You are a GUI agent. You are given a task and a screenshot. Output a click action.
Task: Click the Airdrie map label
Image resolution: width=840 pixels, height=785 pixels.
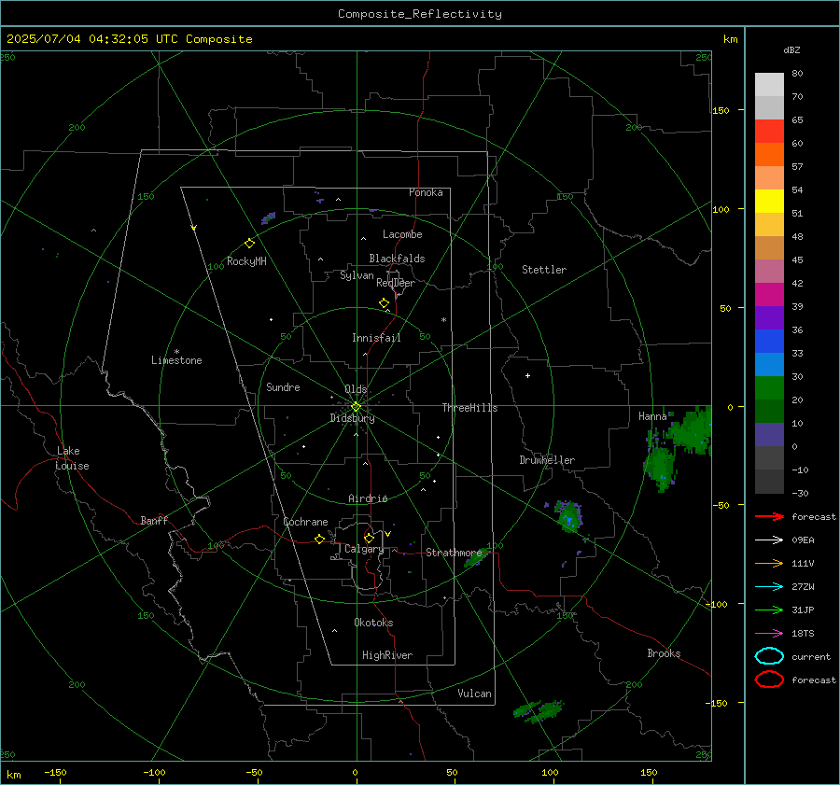tap(368, 498)
